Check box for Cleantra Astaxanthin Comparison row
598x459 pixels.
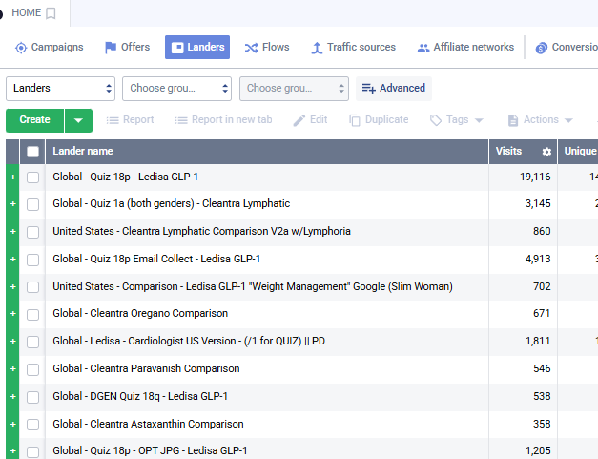click(32, 425)
